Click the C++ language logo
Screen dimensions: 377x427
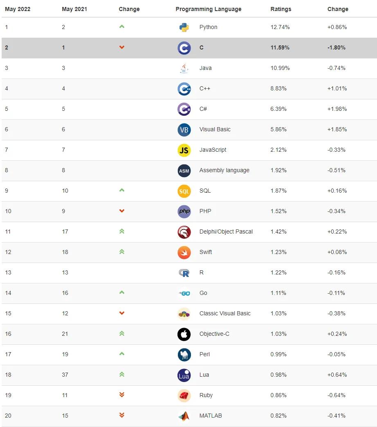(x=184, y=89)
